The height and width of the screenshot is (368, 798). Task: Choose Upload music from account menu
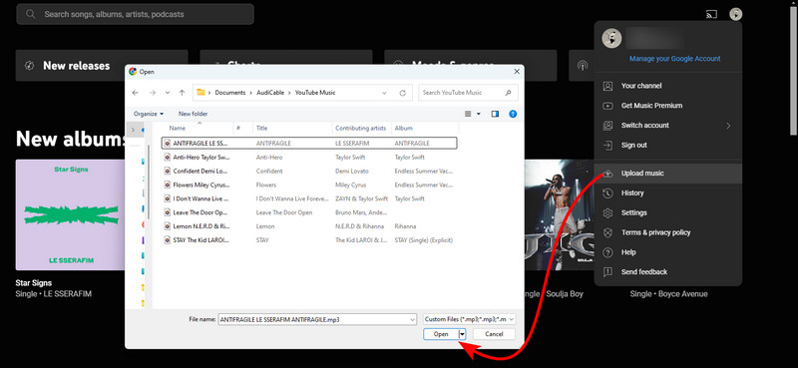pos(667,174)
